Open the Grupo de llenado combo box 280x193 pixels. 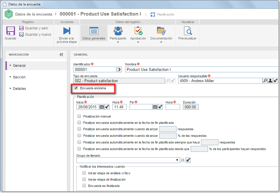[x=128, y=160]
